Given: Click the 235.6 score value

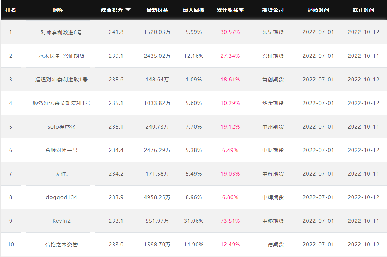Looking at the screenshot, I should [116, 79].
